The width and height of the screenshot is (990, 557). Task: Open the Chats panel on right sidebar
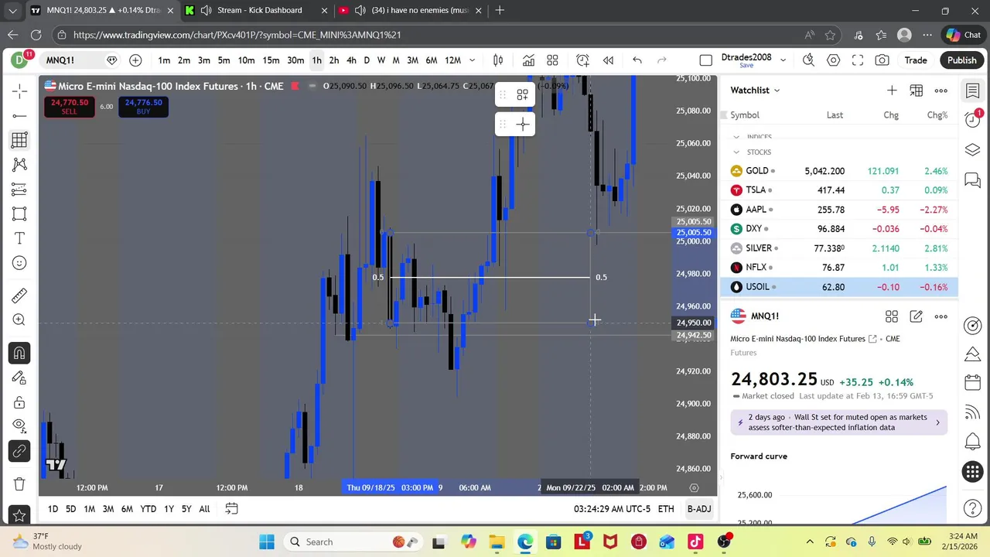973,181
